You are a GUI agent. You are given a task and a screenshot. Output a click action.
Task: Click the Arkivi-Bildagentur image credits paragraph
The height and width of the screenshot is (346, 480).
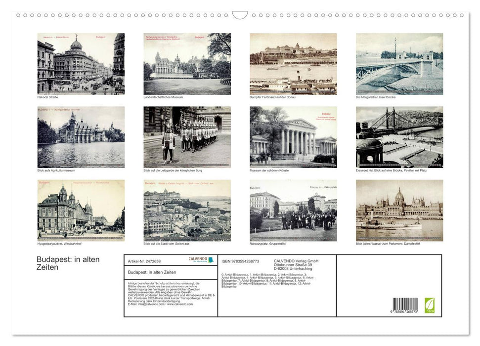(268, 280)
